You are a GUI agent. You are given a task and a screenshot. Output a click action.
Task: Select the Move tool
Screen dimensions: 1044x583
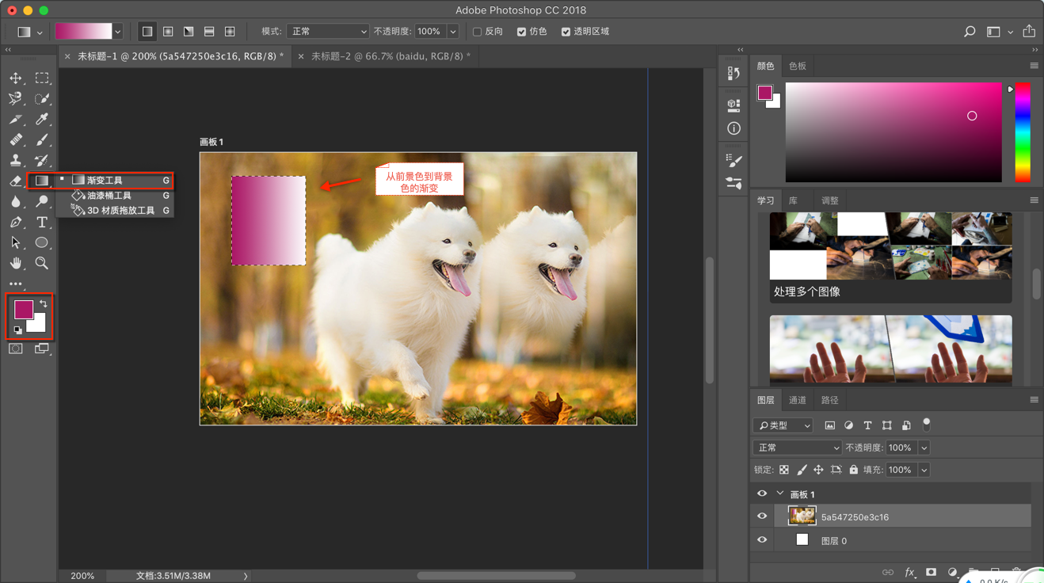click(x=16, y=78)
